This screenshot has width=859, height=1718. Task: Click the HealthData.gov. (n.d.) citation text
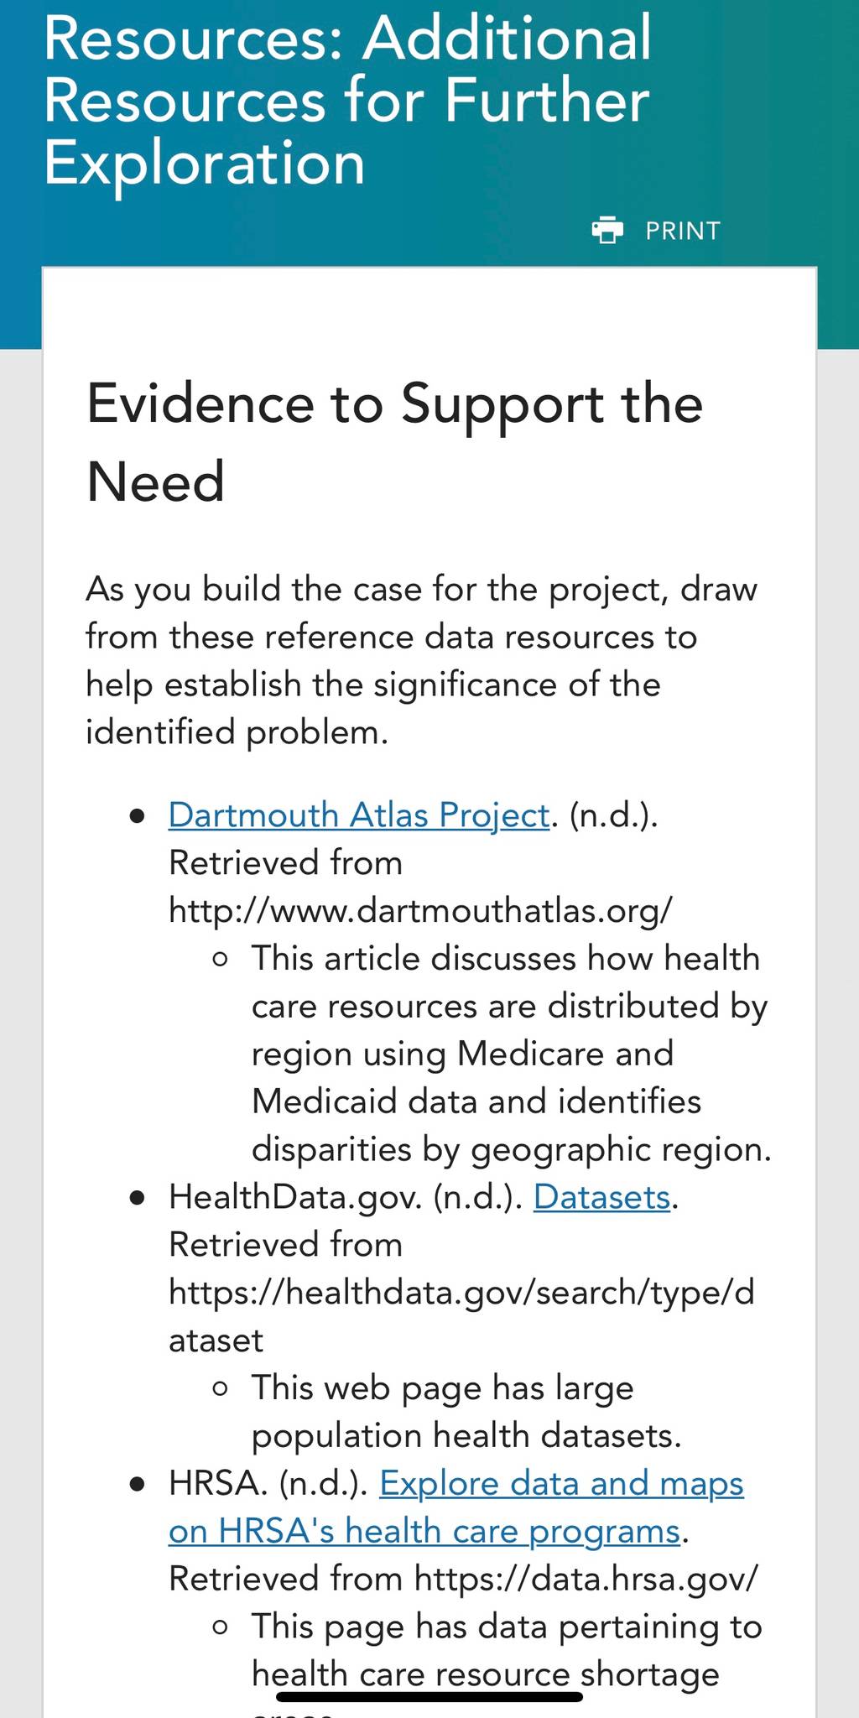tap(346, 1196)
